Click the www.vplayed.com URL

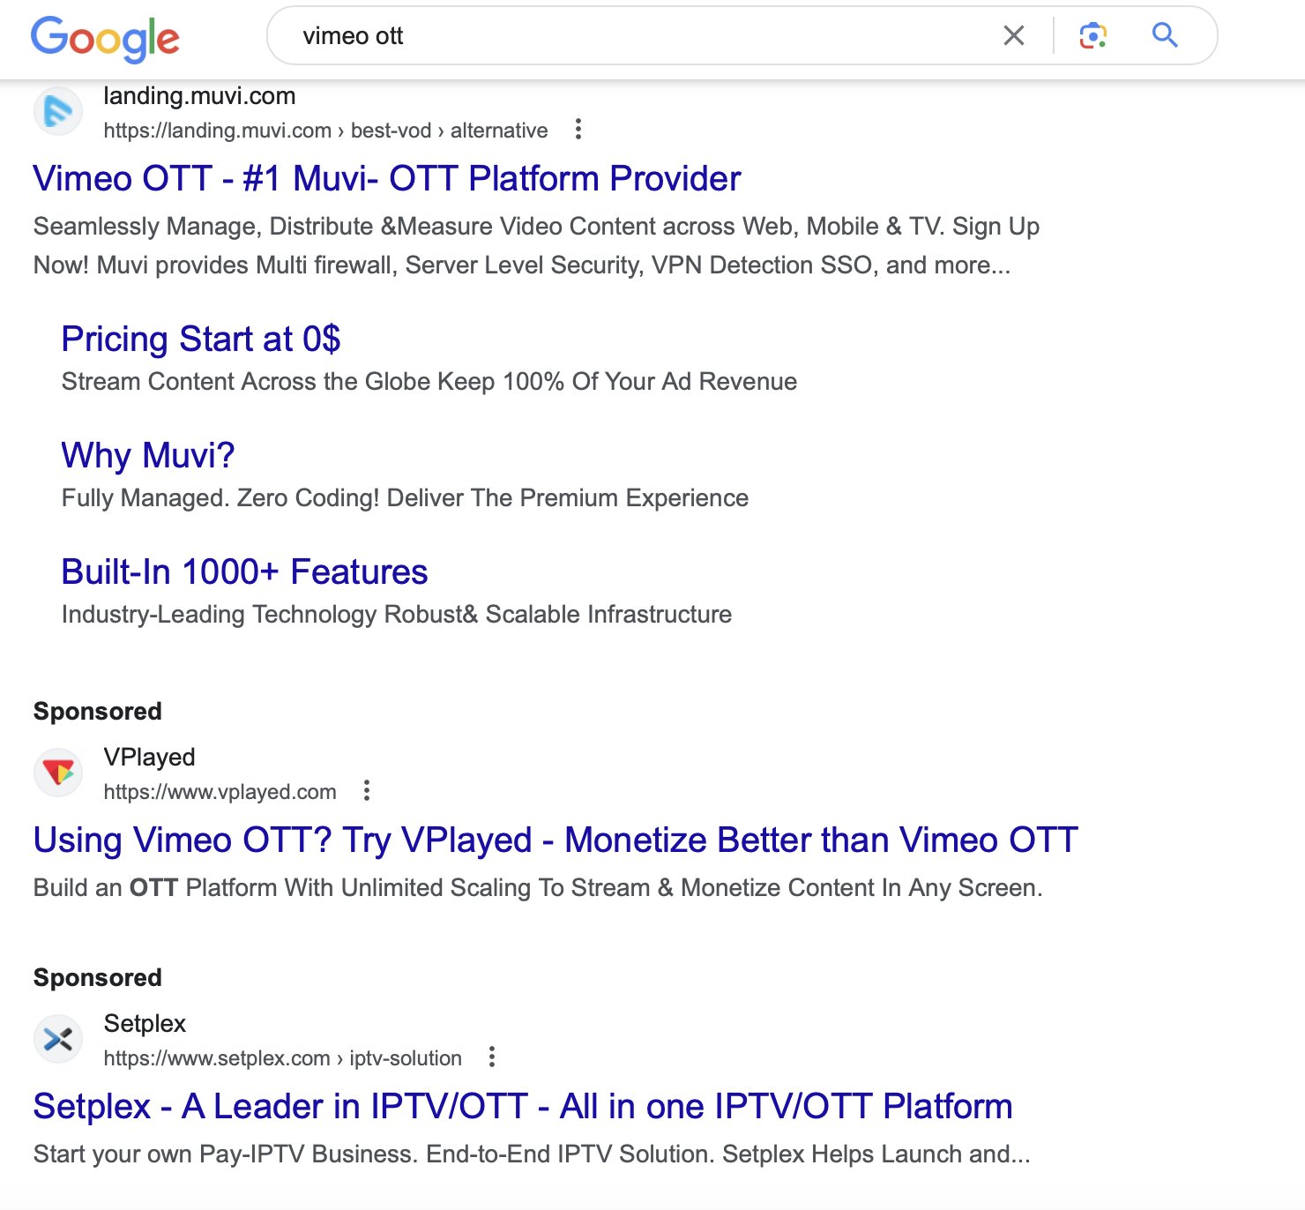[220, 792]
